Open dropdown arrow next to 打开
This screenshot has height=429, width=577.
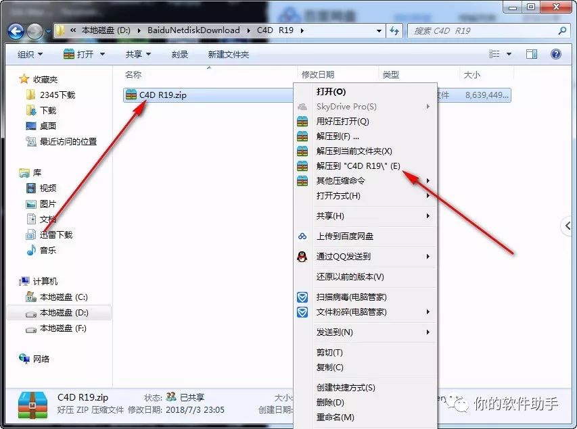click(102, 55)
